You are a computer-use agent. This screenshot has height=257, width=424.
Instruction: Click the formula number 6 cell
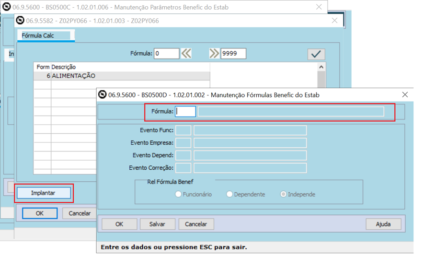click(43, 76)
